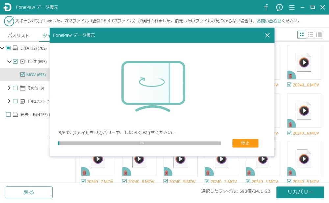Uncheck the 20240...9.MOV file checkbox
The height and width of the screenshot is (203, 329).
165,181
